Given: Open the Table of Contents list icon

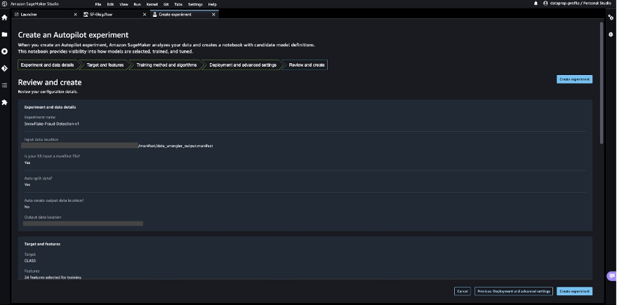Looking at the screenshot, I should (x=5, y=86).
